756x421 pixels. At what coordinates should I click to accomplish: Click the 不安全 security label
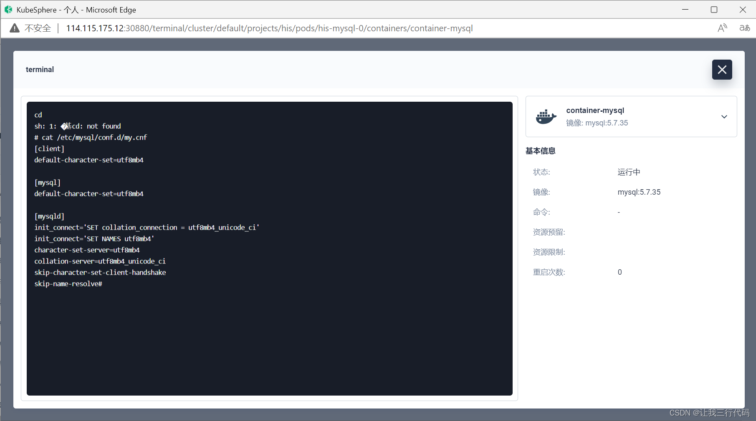point(38,28)
